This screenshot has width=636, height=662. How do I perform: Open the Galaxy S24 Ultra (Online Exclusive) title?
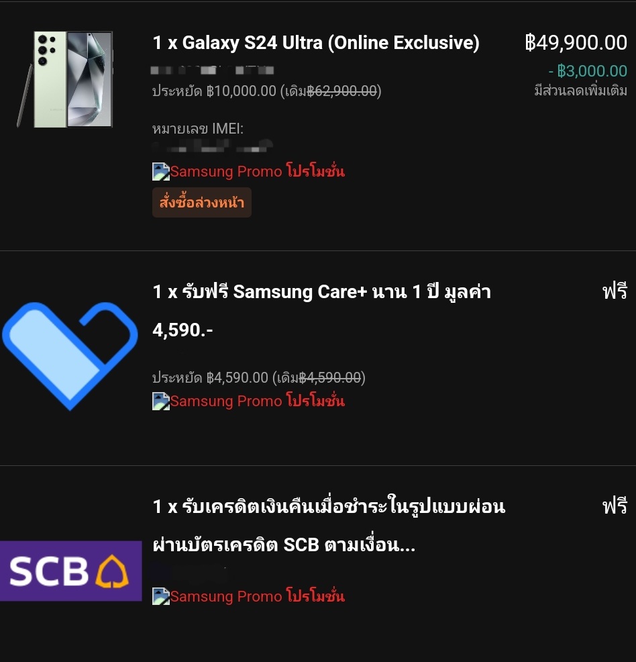(x=316, y=43)
